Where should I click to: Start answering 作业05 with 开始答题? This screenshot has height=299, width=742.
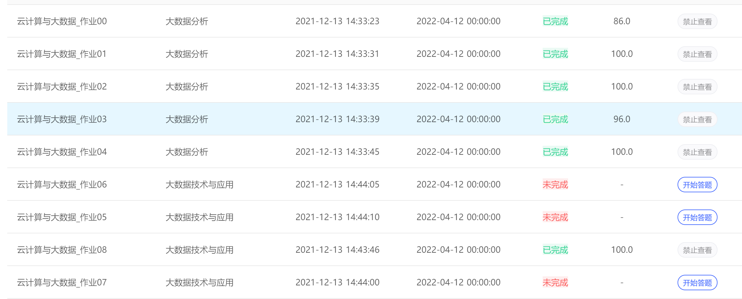point(697,217)
